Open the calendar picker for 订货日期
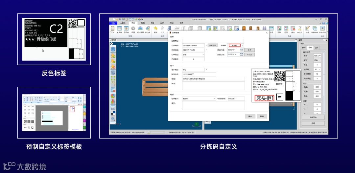 (x=241, y=50)
